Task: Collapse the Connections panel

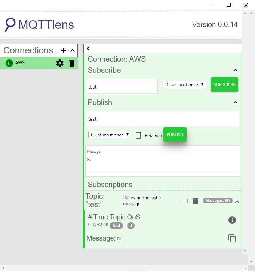Action: (73, 50)
